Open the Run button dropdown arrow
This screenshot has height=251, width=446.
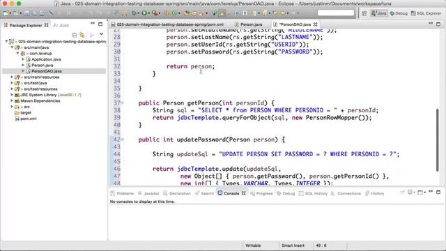coord(148,13)
